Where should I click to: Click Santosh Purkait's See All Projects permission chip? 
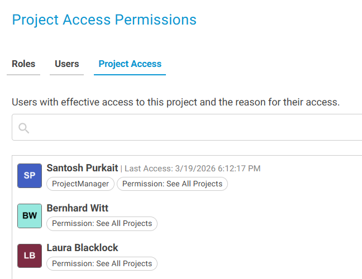(173, 184)
